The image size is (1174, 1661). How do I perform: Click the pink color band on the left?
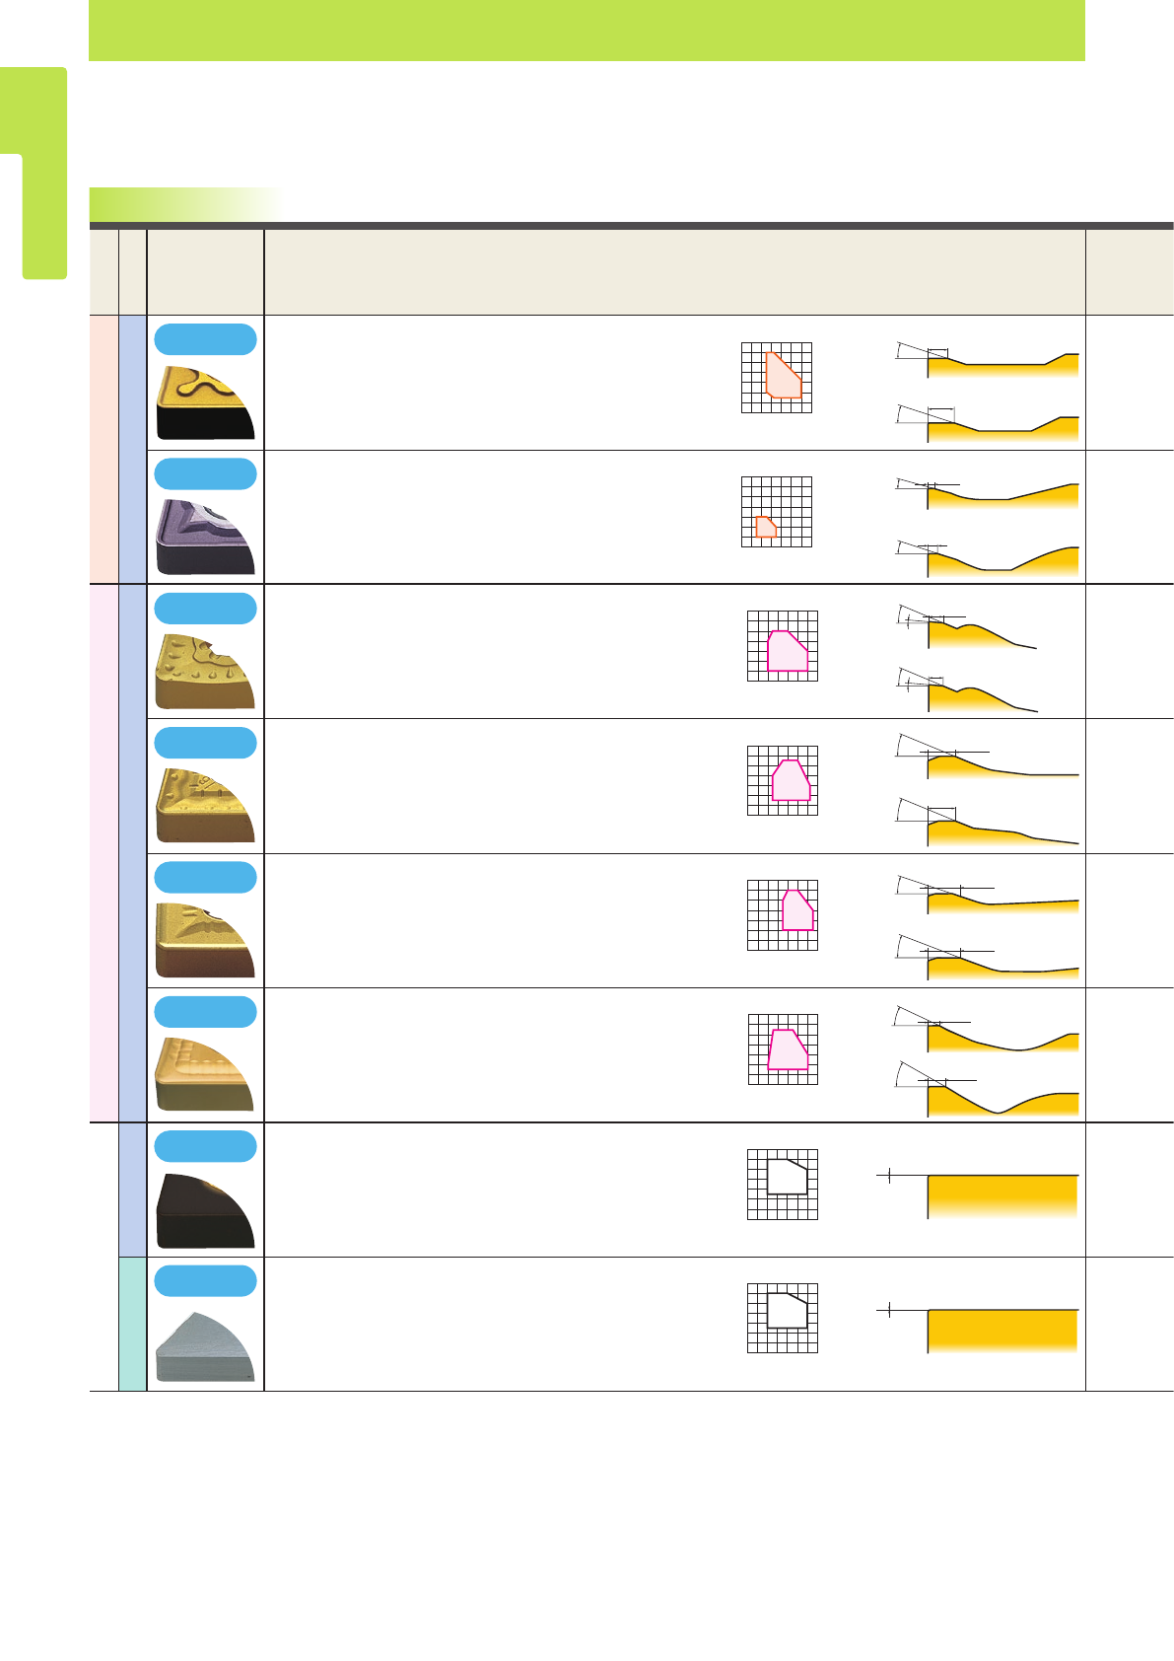[x=103, y=852]
